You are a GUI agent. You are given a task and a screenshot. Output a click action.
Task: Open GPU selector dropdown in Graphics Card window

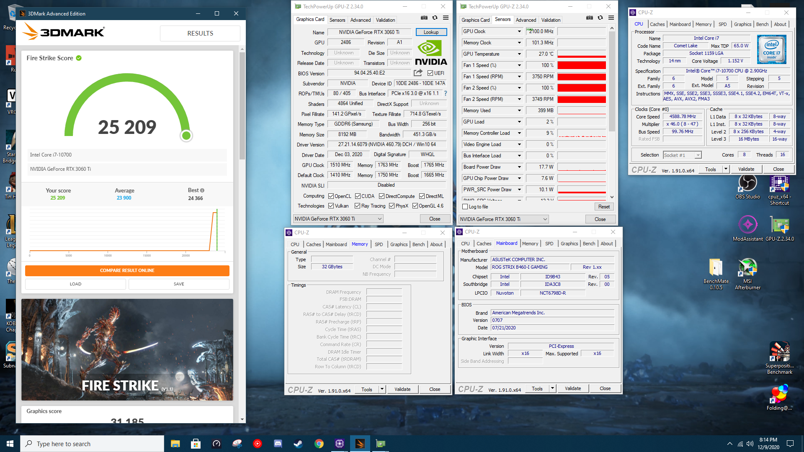click(338, 219)
